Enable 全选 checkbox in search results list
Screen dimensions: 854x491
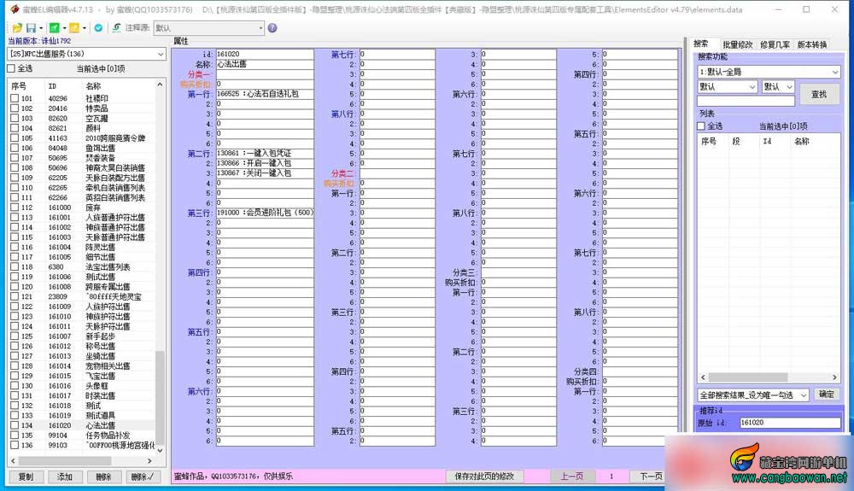pos(701,126)
